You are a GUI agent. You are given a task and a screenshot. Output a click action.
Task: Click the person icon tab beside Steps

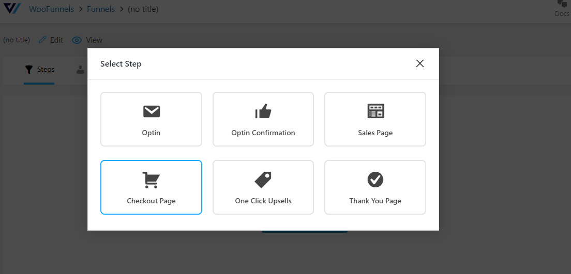81,70
